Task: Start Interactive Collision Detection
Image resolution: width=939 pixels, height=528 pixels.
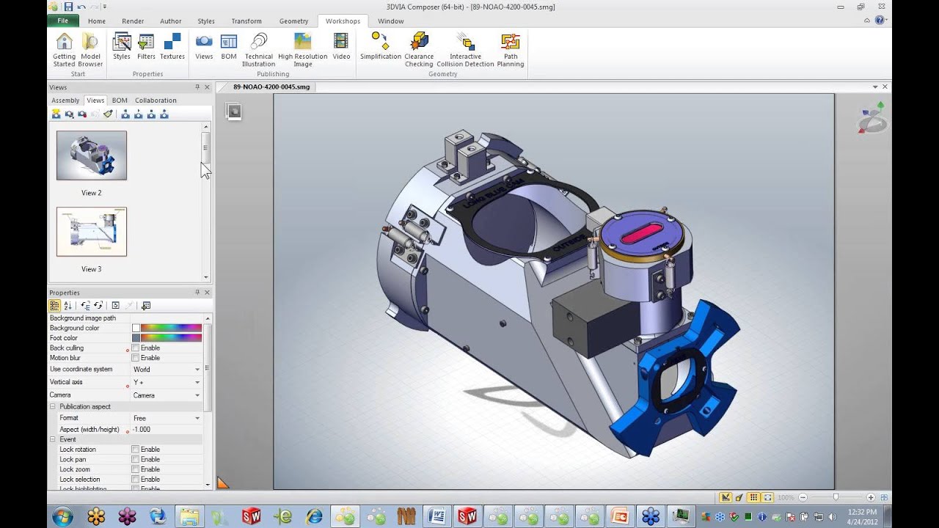Action: tap(465, 50)
